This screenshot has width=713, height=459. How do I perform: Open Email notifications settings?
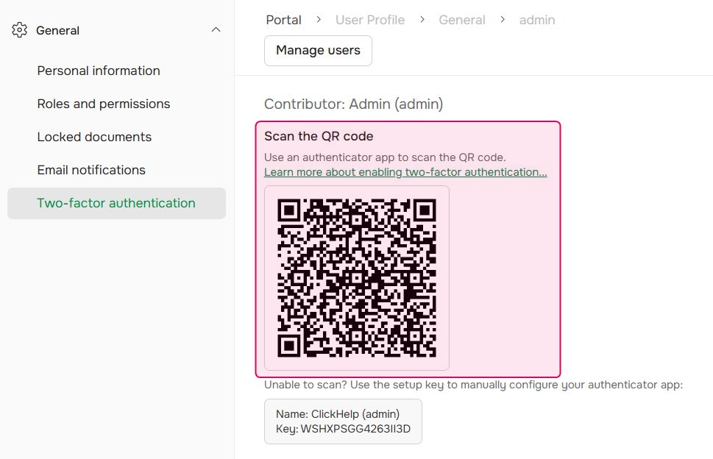[91, 170]
